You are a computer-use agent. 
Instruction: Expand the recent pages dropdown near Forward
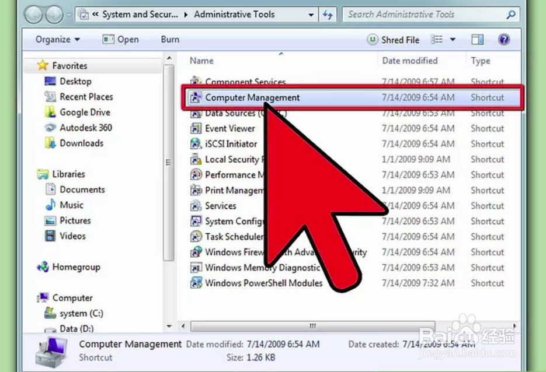[x=68, y=15]
